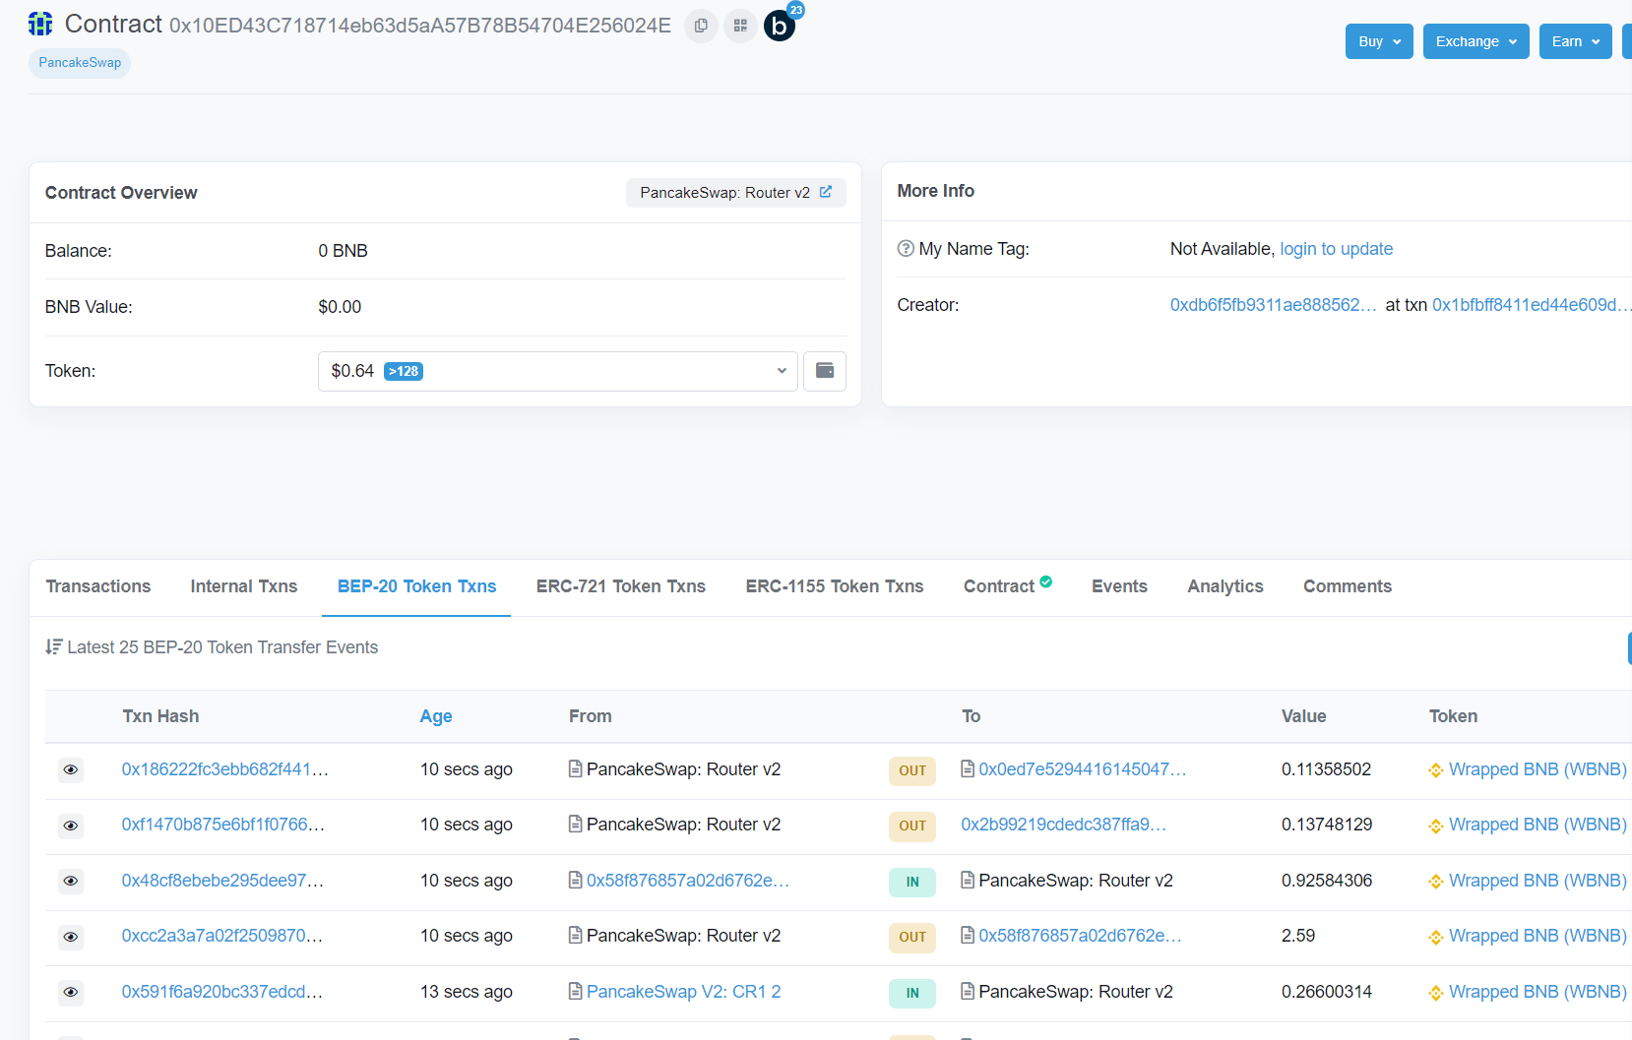Image resolution: width=1632 pixels, height=1040 pixels.
Task: Click the PancakeSwap label tag
Action: point(80,63)
